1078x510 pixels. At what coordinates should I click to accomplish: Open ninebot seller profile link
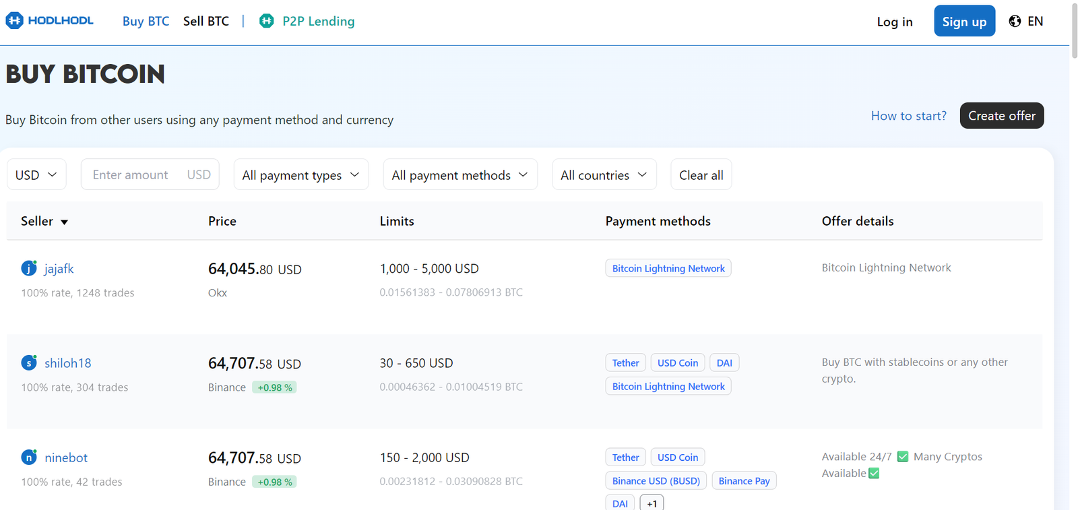pos(66,457)
